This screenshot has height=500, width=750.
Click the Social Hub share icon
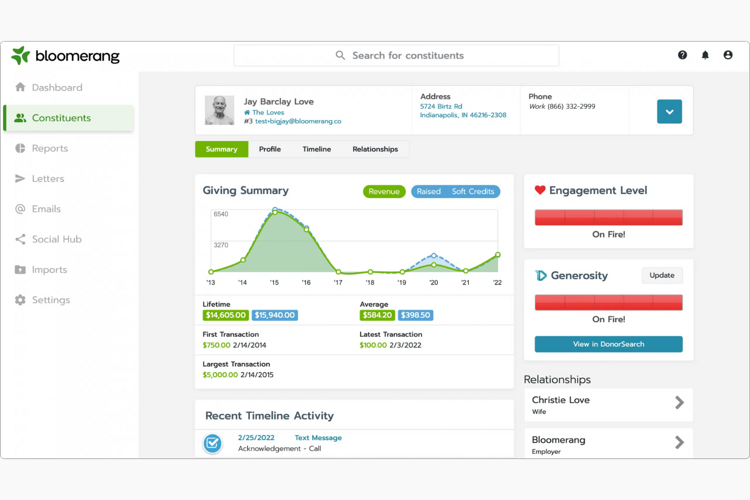[x=20, y=239]
